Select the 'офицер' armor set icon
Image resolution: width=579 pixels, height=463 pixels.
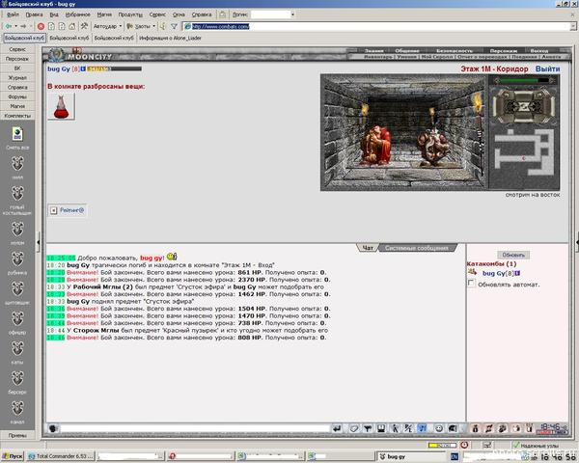point(17,319)
